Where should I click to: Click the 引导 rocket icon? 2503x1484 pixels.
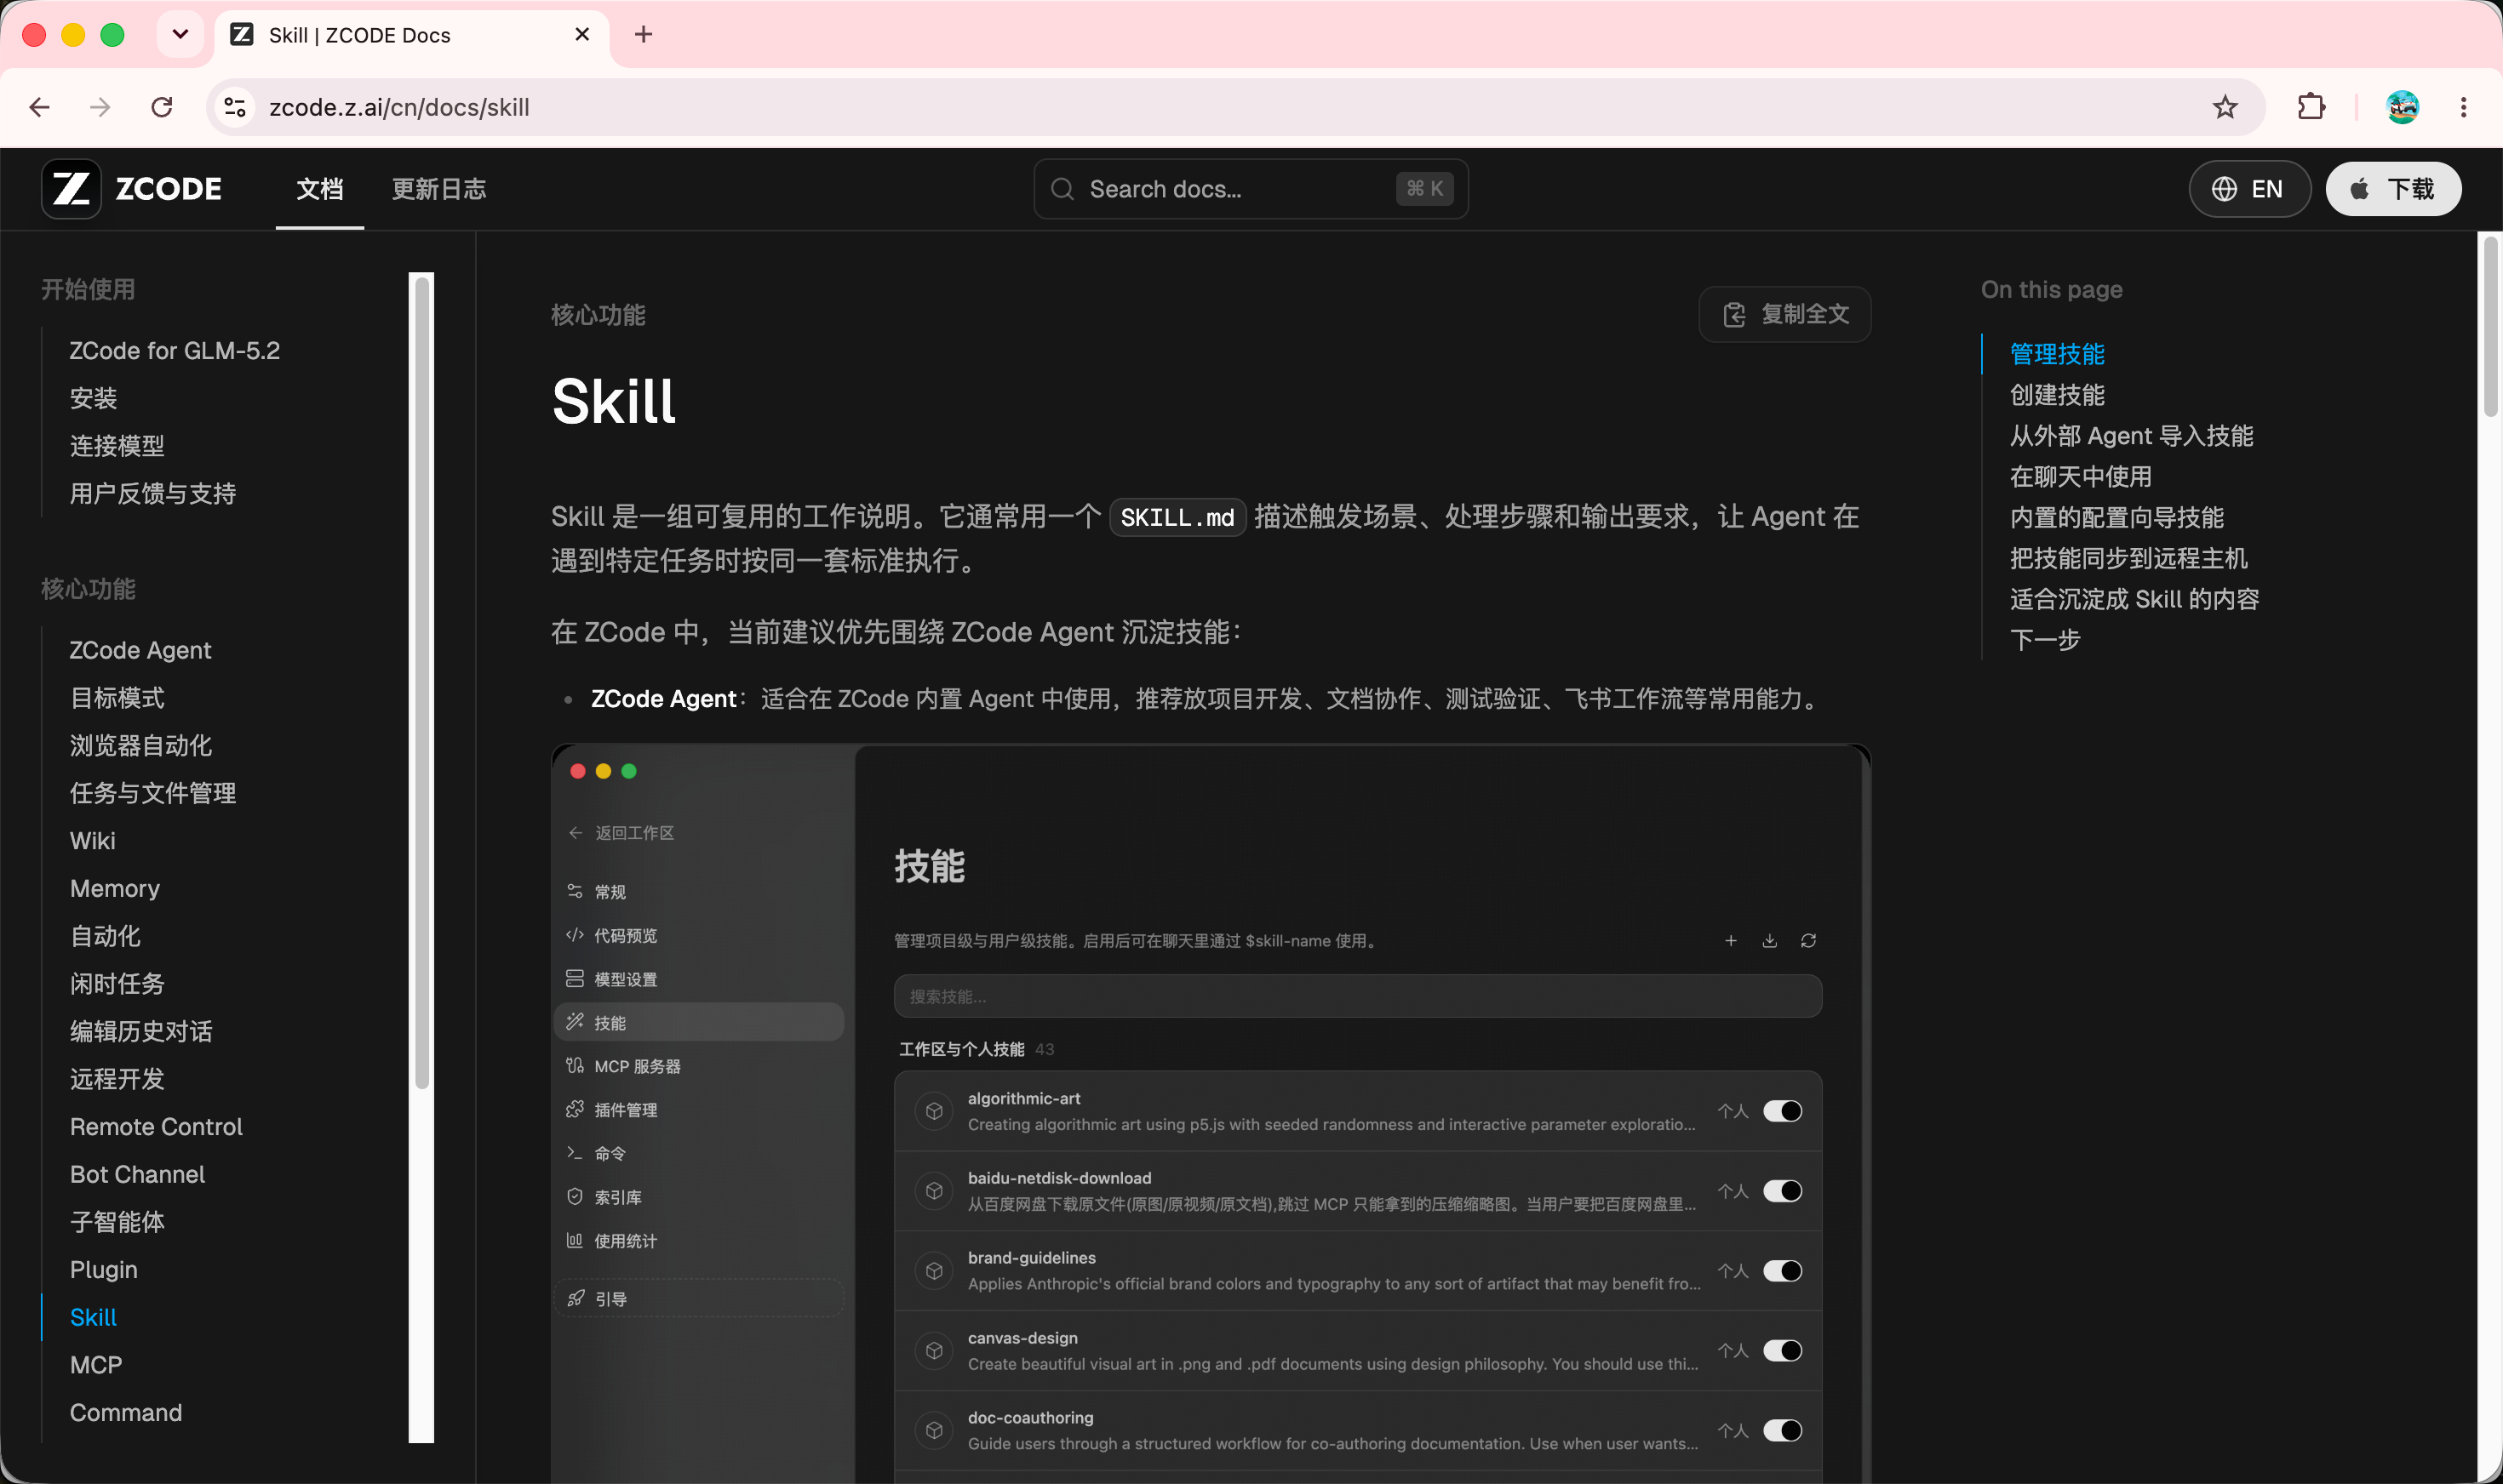coord(576,1298)
